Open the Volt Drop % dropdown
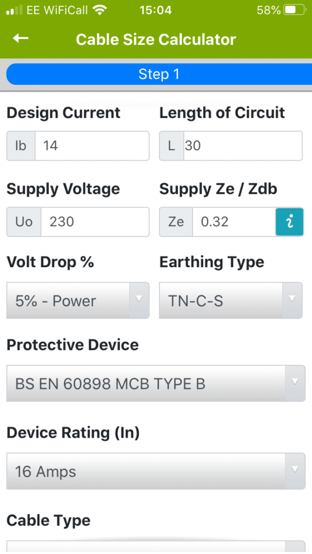This screenshot has width=312, height=554. pyautogui.click(x=77, y=300)
